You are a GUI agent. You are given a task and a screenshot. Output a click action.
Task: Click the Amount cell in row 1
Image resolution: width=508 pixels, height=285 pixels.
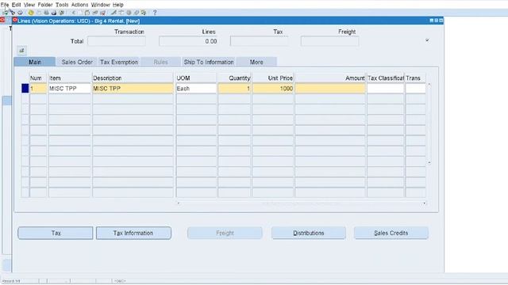point(330,89)
